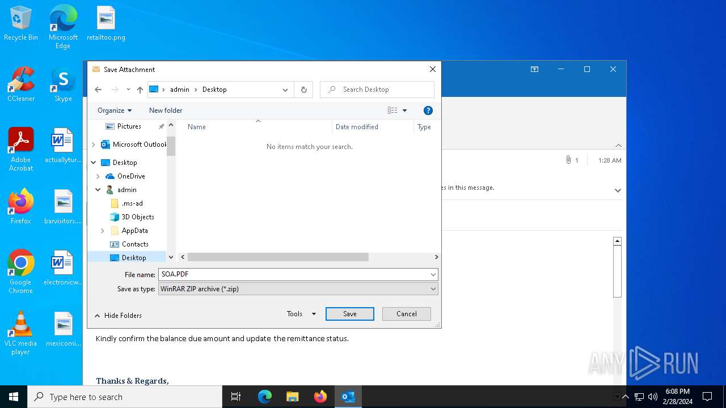The width and height of the screenshot is (726, 408).
Task: Open Microsoft Edge desktop shortcut
Action: coord(63,27)
